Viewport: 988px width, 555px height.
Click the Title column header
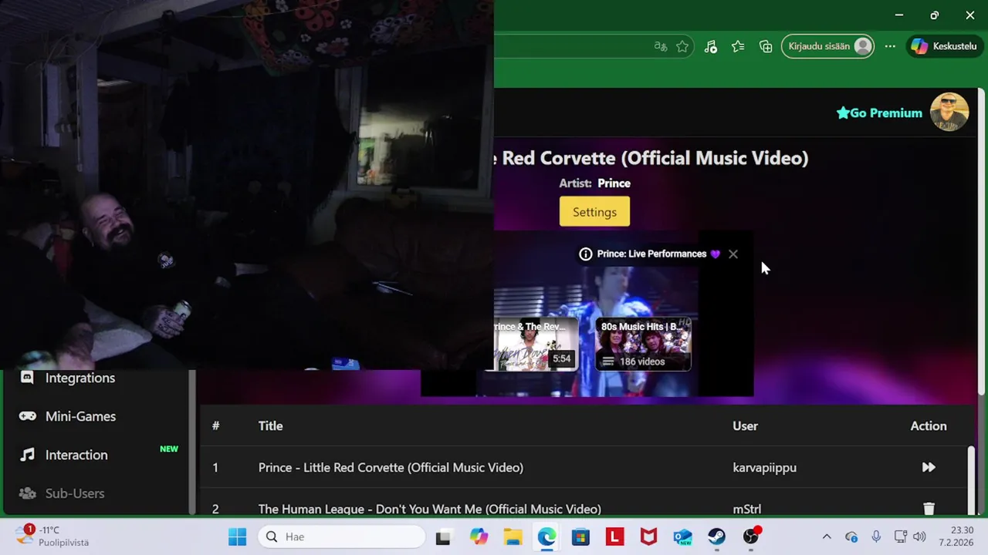[270, 425]
